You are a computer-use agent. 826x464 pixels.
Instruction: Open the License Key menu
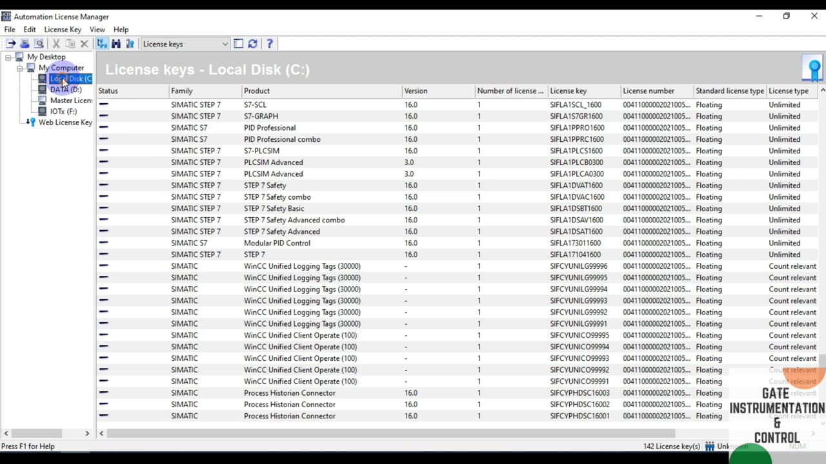coord(63,30)
